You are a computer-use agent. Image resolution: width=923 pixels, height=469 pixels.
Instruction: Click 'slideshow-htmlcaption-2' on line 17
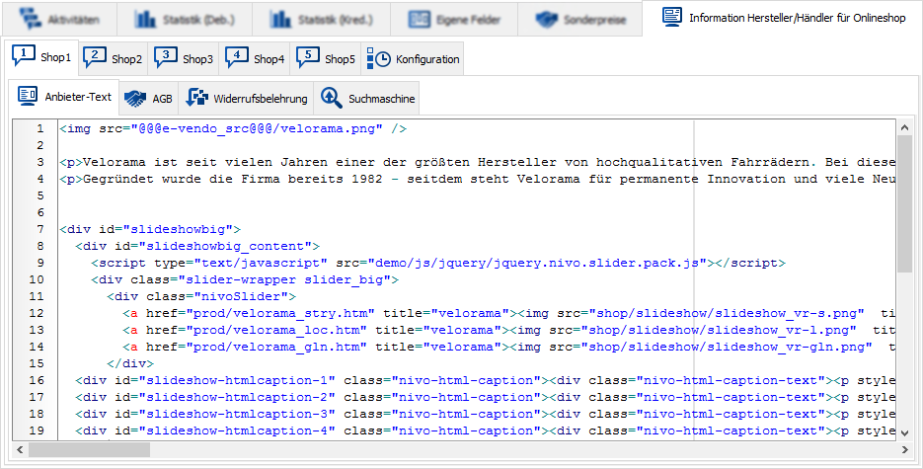tap(237, 397)
